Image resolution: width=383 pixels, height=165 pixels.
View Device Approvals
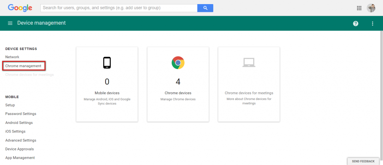19,149
